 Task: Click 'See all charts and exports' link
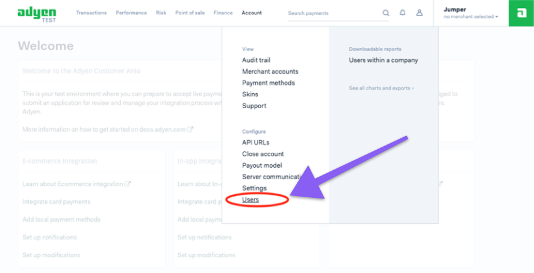coord(382,88)
